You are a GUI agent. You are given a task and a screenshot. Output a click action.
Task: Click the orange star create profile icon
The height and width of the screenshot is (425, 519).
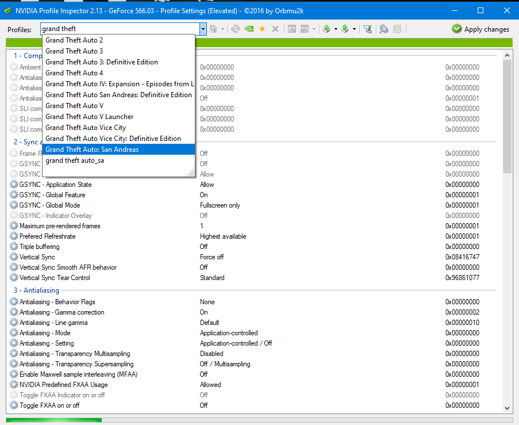tap(262, 29)
